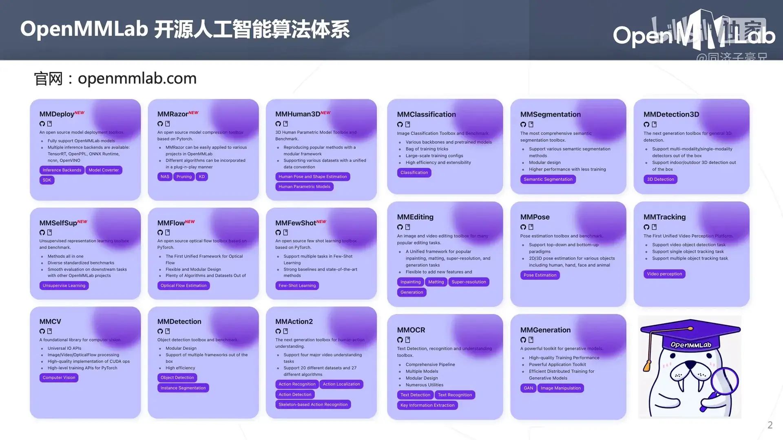Click the OpenMMLab walrus mascot image

coord(690,367)
